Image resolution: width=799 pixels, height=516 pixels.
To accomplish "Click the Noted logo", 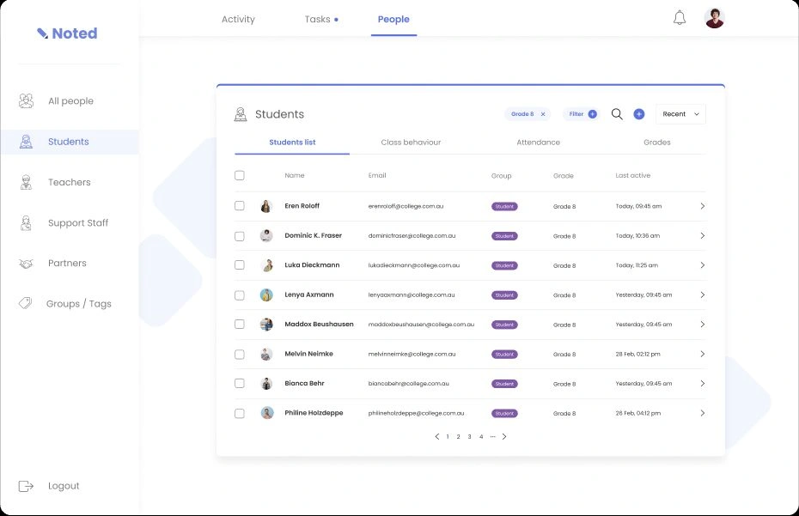I will click(67, 33).
